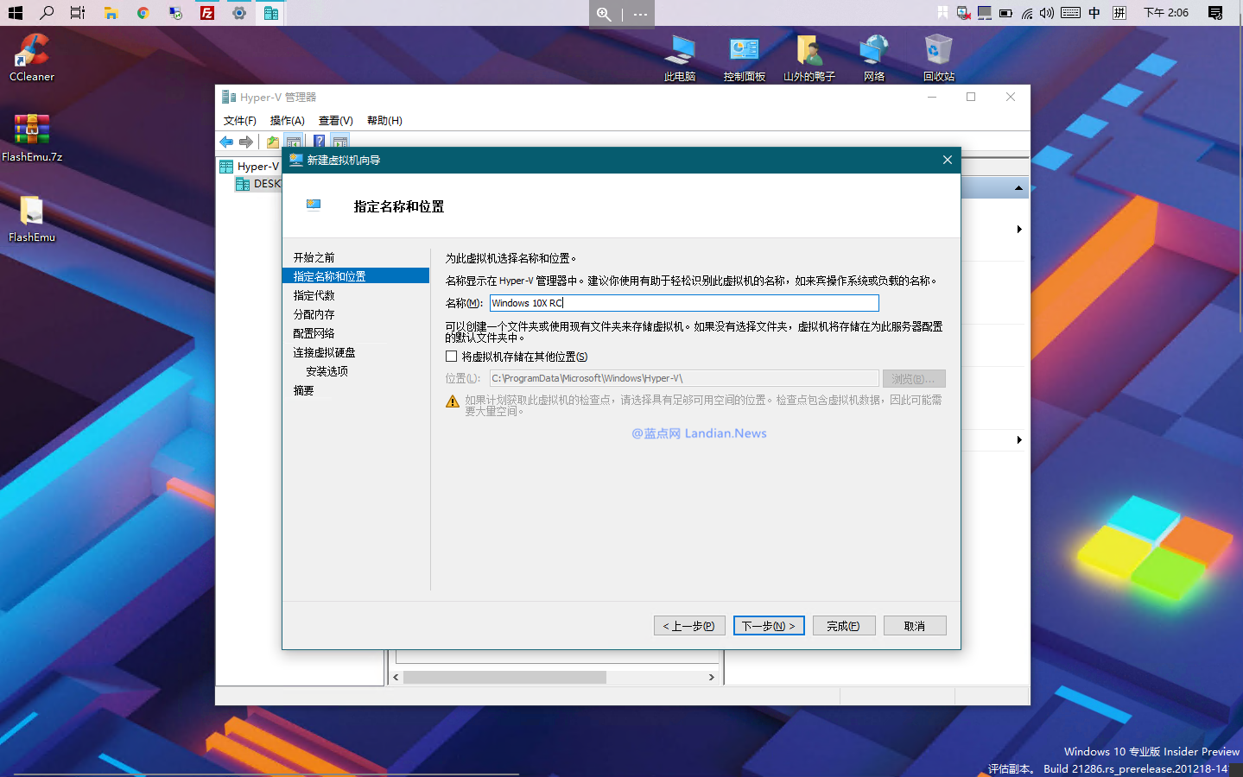Select the Hyper-V Manager taskbar icon
The height and width of the screenshot is (777, 1243).
(271, 13)
